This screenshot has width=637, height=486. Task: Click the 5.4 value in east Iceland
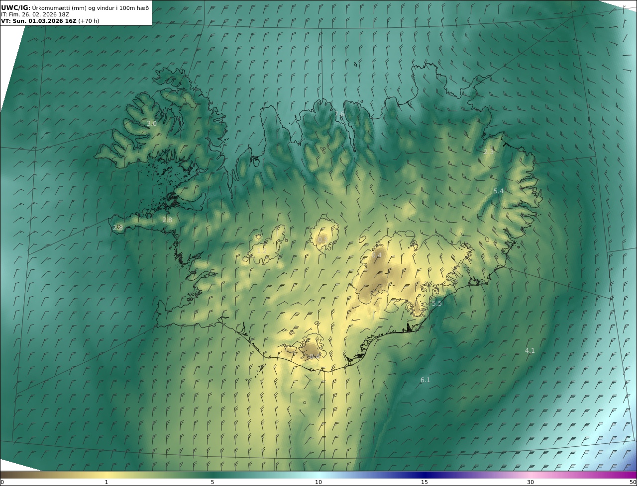click(499, 191)
